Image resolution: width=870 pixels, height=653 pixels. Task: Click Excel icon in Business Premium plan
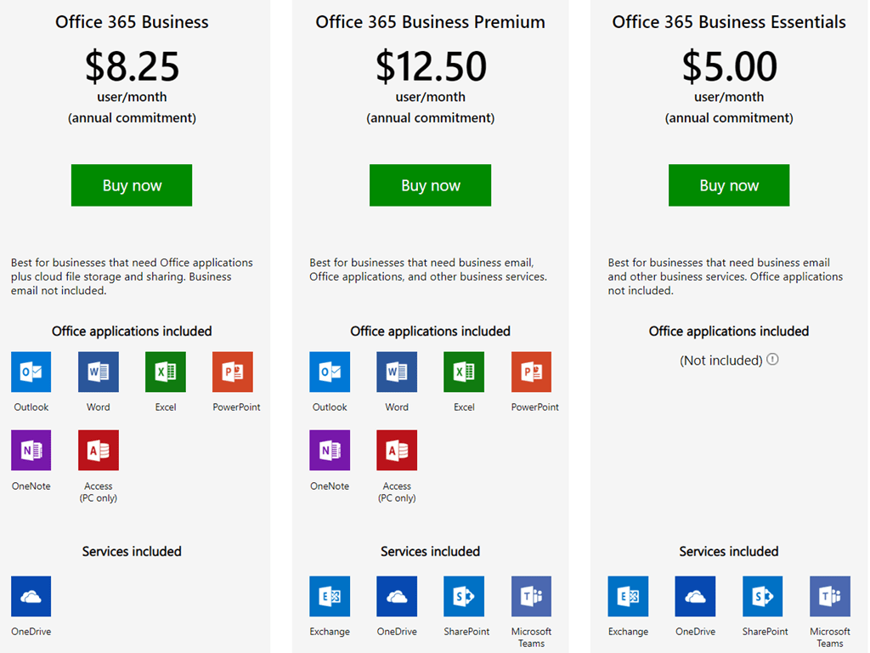[x=464, y=372]
